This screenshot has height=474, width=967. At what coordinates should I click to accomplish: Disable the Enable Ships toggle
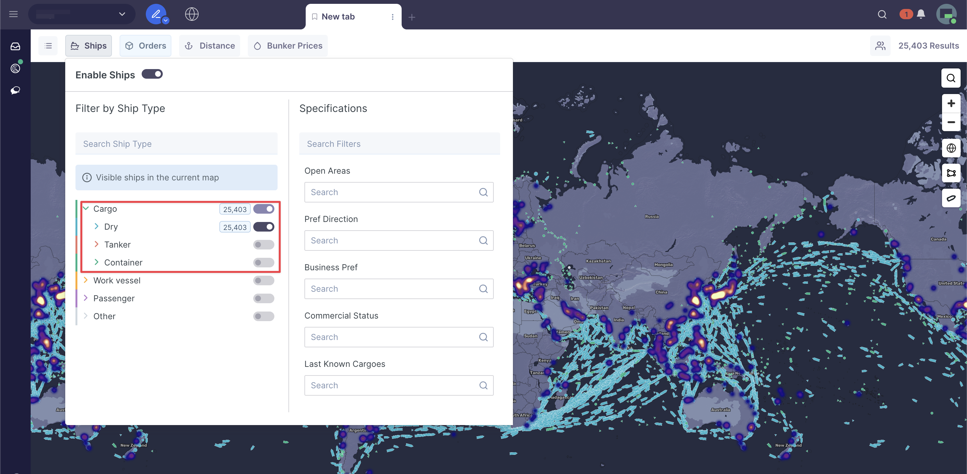coord(152,74)
